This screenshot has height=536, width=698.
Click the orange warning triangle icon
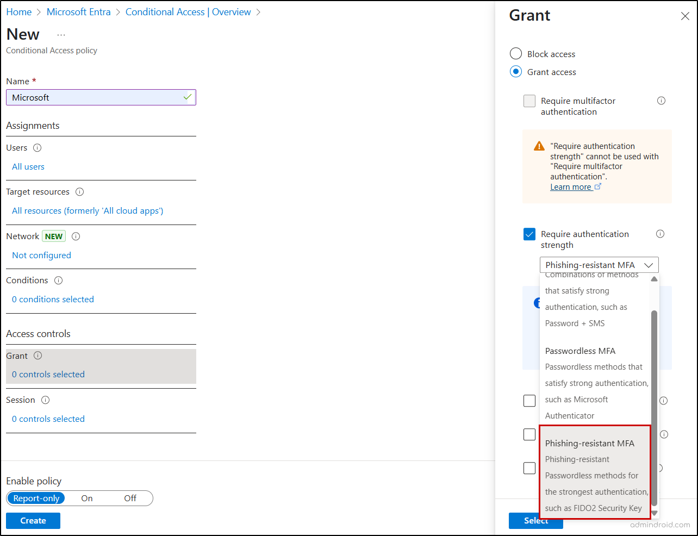pyautogui.click(x=539, y=146)
